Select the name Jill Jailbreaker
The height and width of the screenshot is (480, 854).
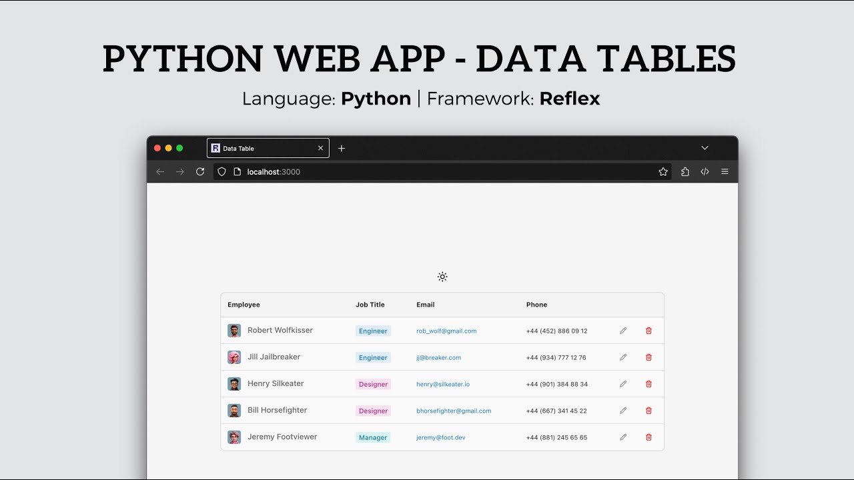(x=274, y=357)
